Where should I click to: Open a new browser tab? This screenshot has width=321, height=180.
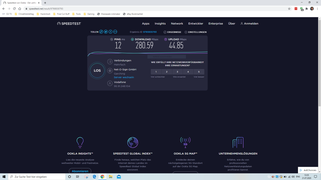point(45,3)
